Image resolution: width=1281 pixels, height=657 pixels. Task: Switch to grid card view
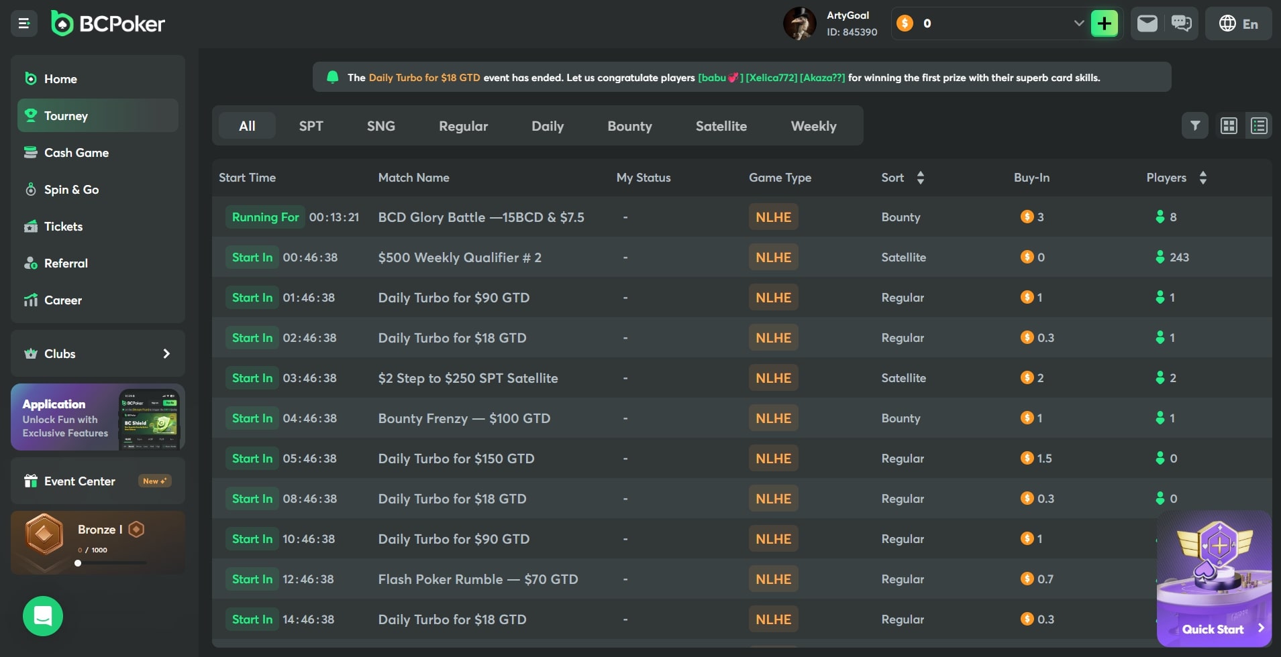click(1229, 125)
